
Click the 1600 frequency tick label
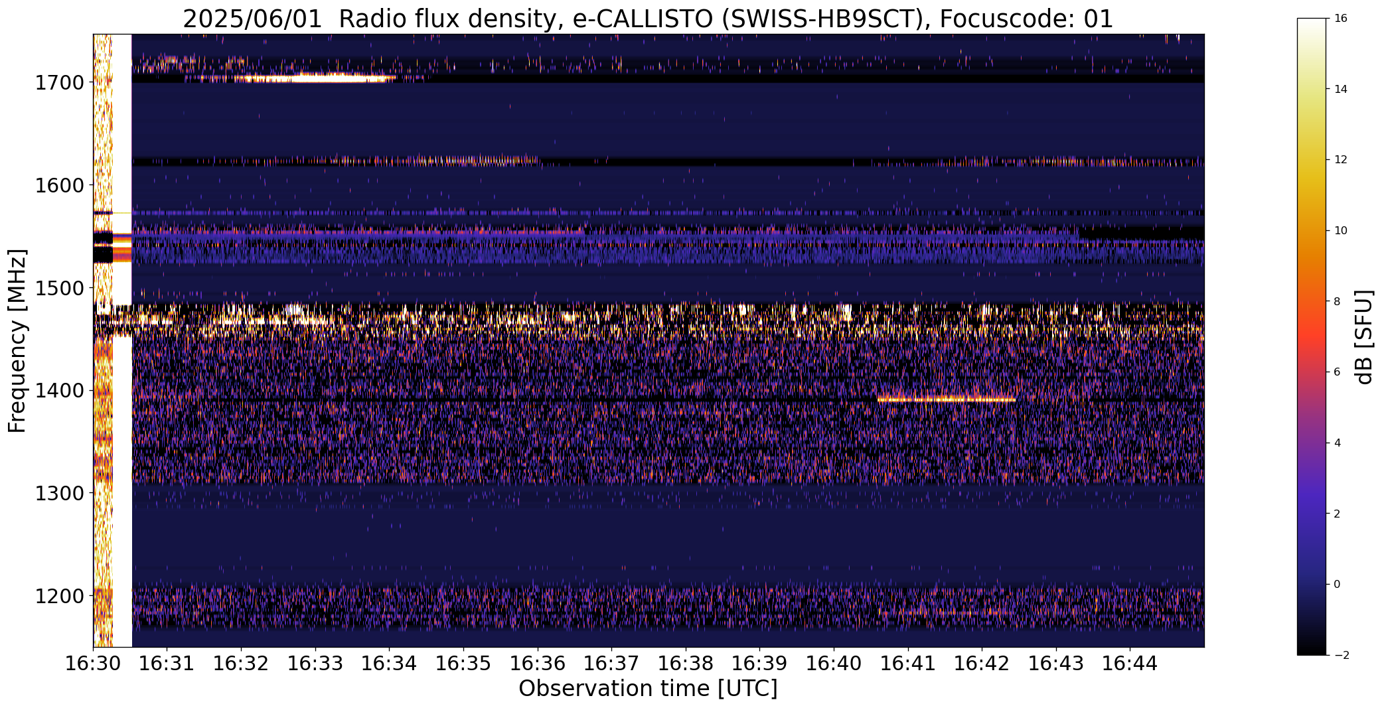[60, 185]
